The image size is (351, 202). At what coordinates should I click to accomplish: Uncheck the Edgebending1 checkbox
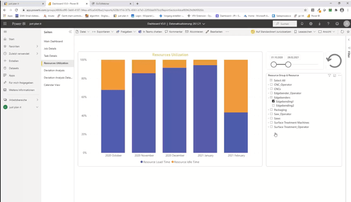point(273,102)
